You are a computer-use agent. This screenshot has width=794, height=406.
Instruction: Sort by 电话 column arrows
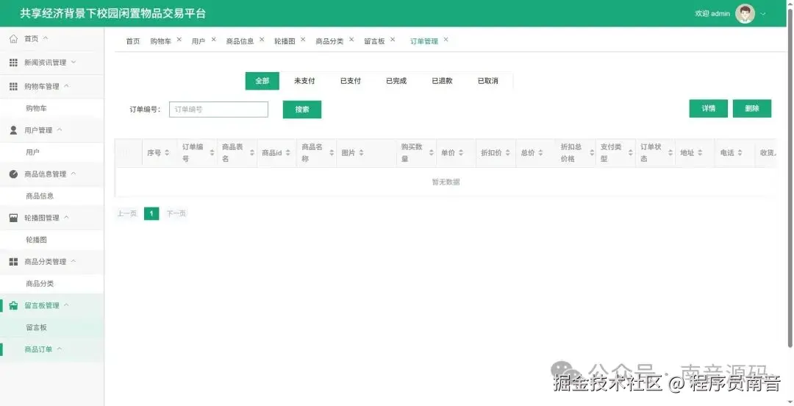(x=740, y=152)
